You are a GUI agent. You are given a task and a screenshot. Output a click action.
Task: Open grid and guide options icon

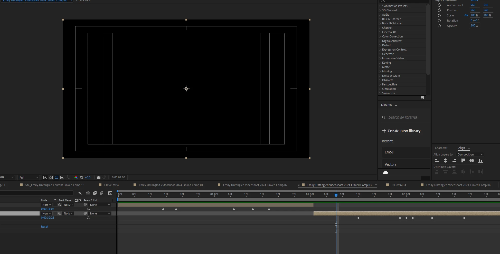(x=68, y=177)
